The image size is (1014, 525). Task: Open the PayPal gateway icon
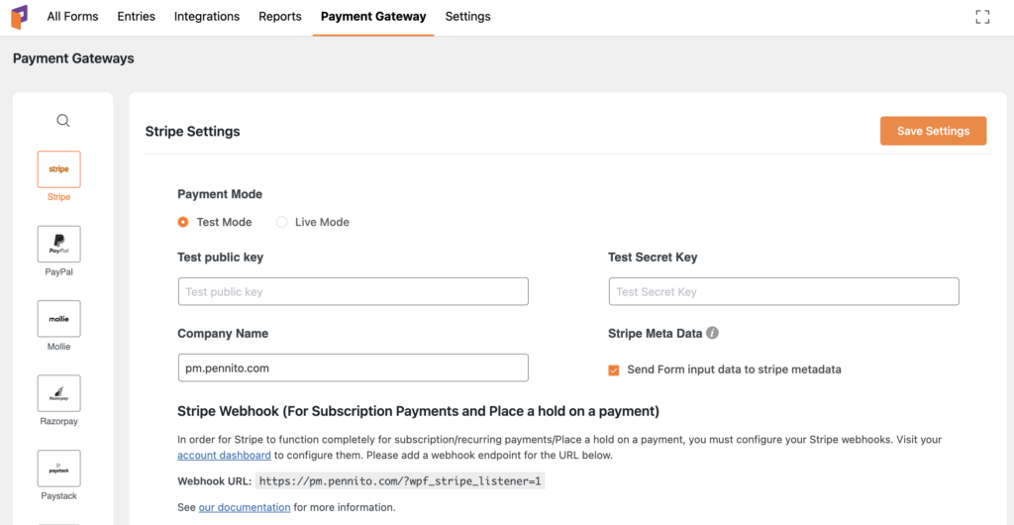tap(58, 244)
